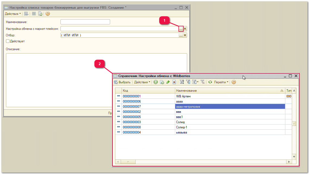310x175 pixels.
Task: Refresh the catalog list
Action: pyautogui.click(x=210, y=82)
